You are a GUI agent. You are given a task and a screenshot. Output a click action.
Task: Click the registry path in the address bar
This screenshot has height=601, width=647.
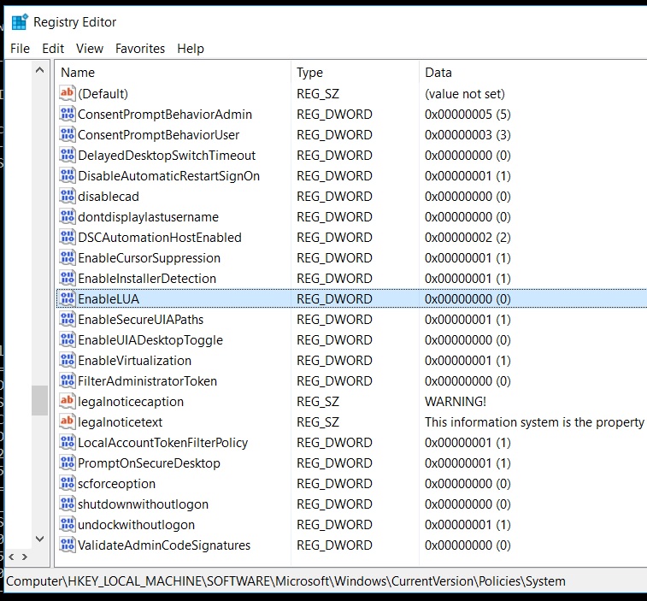(285, 581)
